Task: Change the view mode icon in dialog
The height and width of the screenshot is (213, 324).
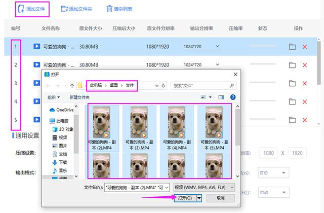Action: pyautogui.click(x=204, y=97)
